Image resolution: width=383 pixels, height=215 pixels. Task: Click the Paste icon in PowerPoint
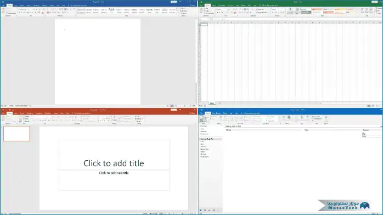[3, 118]
